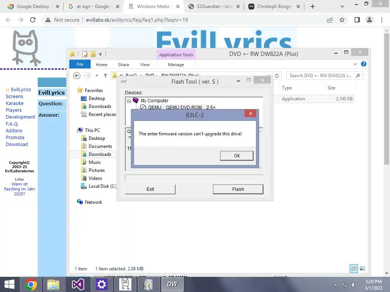The height and width of the screenshot is (292, 390).
Task: Switch Explorer to details view icon
Action: tap(354, 268)
